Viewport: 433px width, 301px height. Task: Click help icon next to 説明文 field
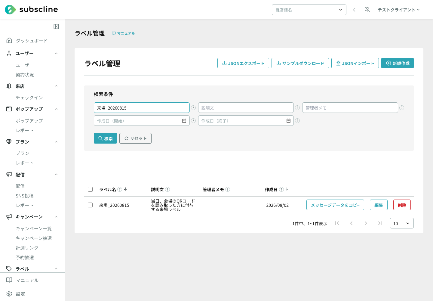[x=297, y=108]
